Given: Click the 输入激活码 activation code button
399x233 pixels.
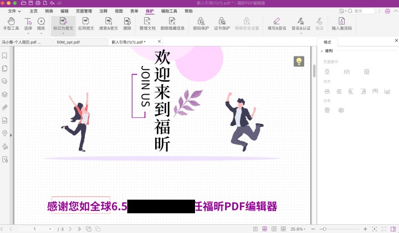Looking at the screenshot, I should pos(341,23).
